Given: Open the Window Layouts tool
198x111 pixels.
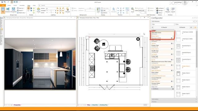Looking at the screenshot, I should click(x=173, y=10).
